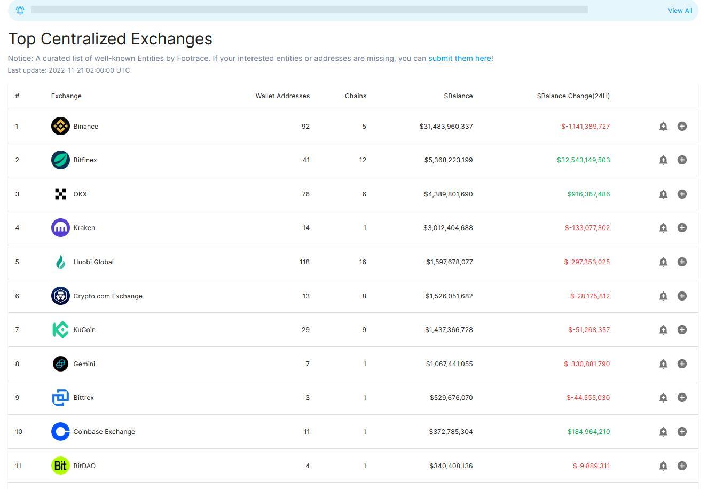Set alert bell for Coinbase Exchange row
Screen dimensions: 708x489
pyautogui.click(x=663, y=432)
